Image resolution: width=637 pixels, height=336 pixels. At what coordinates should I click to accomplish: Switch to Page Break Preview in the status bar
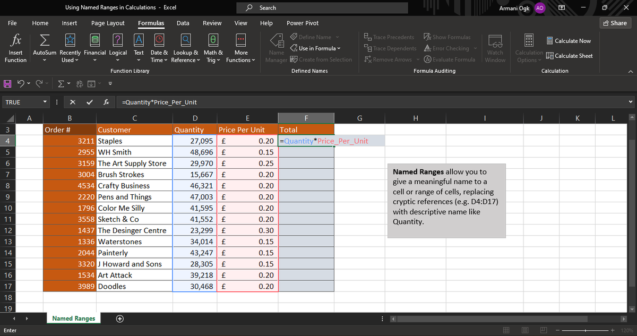543,331
